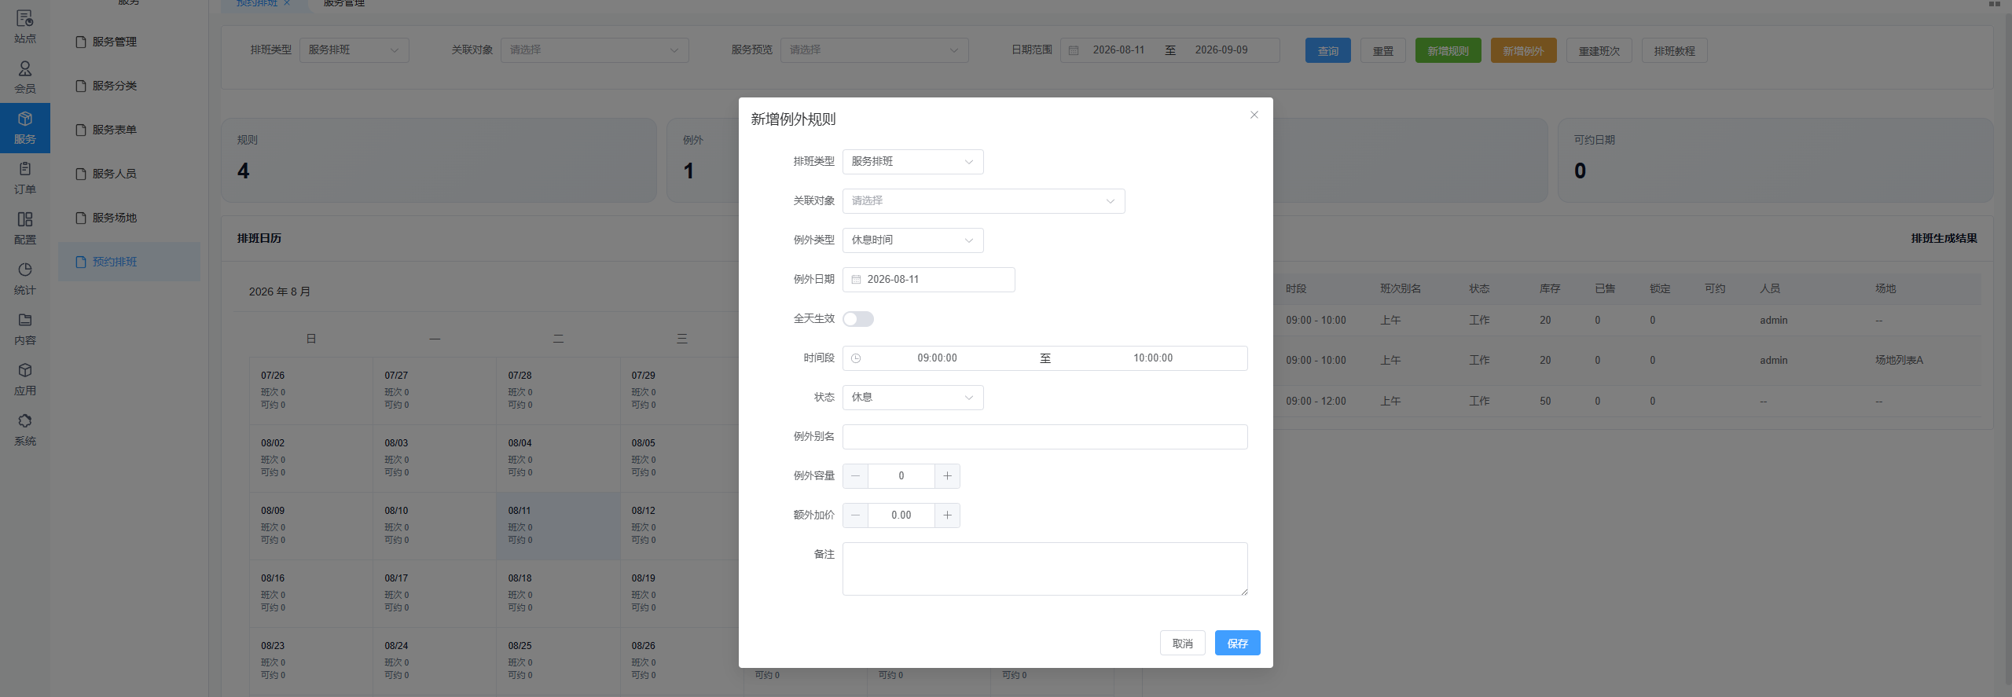This screenshot has height=697, width=2012.
Task: Focus the 备注 text area
Action: tap(1045, 569)
